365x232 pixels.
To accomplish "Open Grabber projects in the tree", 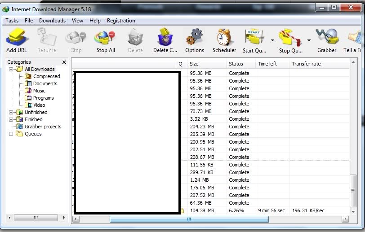I will 39,127.
